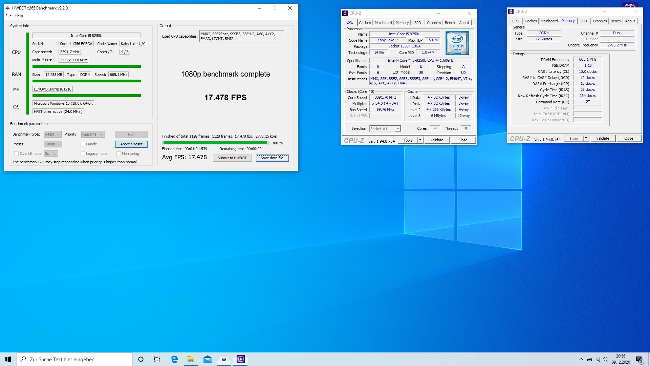Screen dimensions: 650x366
Task: Open the Preset 1080p dropdown
Action: pyautogui.click(x=53, y=144)
